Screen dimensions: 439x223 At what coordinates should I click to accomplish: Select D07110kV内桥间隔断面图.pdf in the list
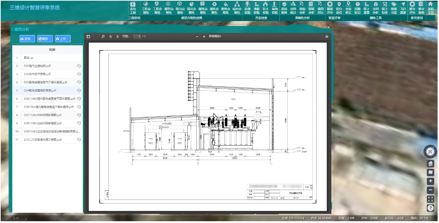click(43, 115)
